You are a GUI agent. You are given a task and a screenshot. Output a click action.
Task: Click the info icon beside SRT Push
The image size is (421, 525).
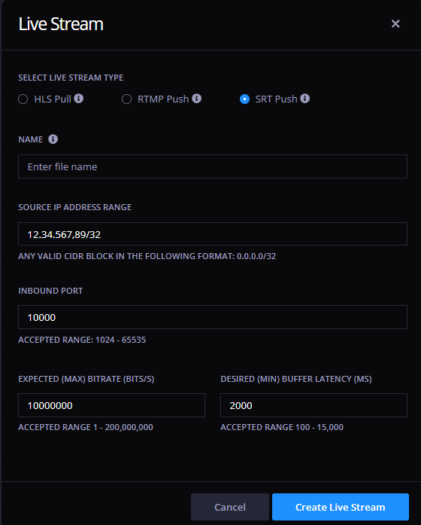coord(304,99)
